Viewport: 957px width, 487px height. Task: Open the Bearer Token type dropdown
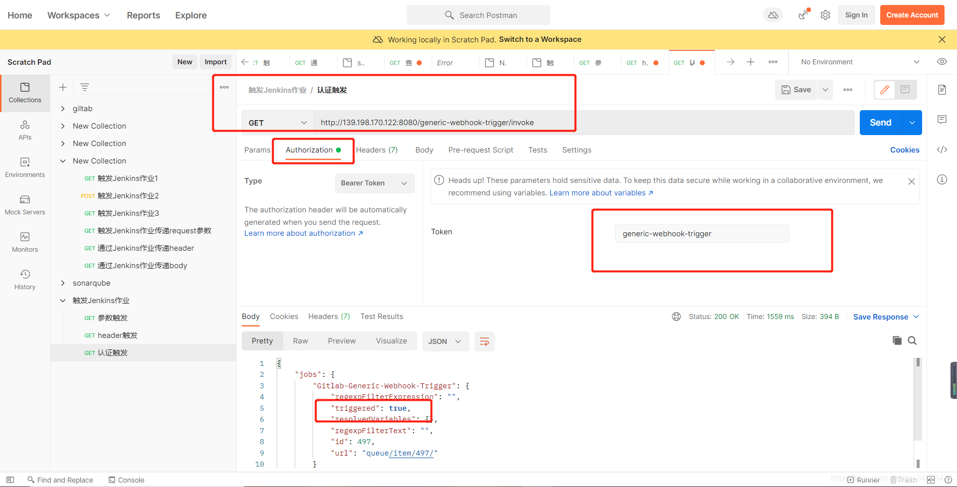(375, 183)
